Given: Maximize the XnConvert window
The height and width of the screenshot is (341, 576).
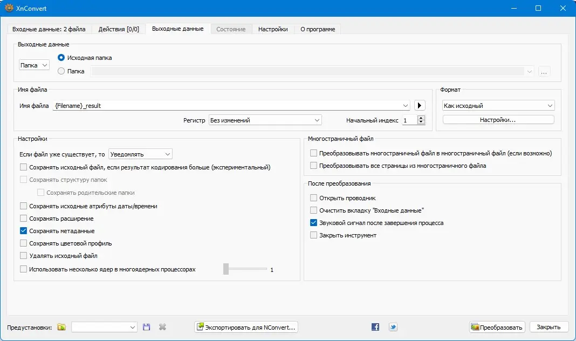Looking at the screenshot, I should pyautogui.click(x=538, y=8).
